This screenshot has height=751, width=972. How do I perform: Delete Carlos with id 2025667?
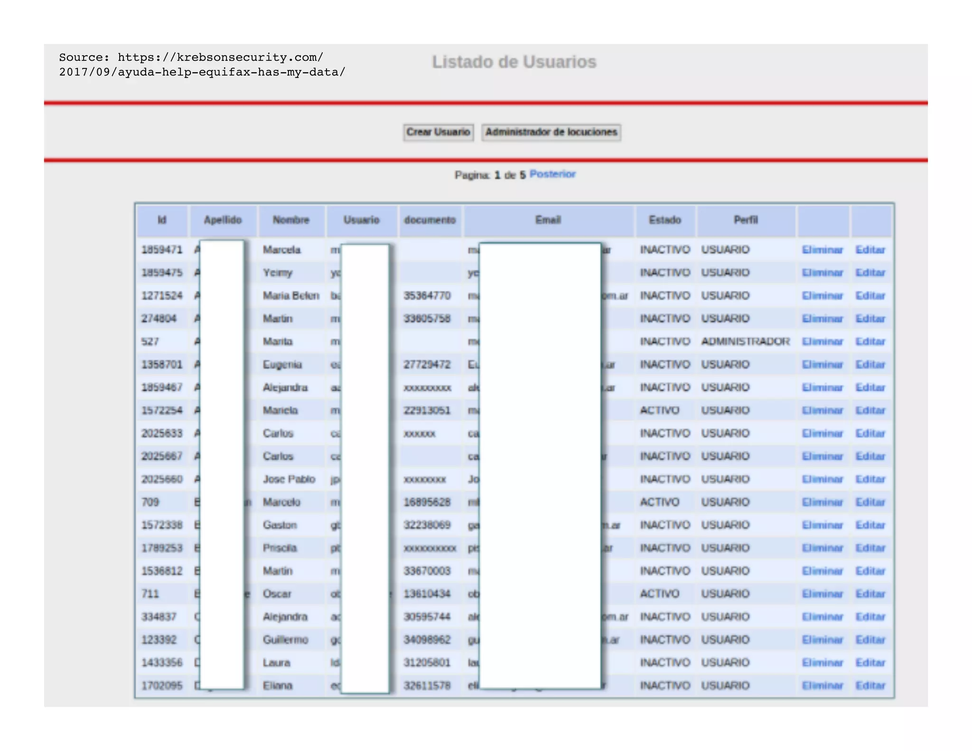(x=822, y=456)
